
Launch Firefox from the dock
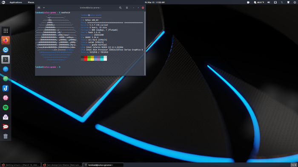pos(6,40)
